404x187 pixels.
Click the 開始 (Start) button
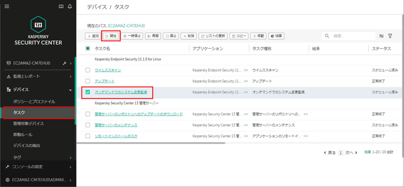point(111,36)
